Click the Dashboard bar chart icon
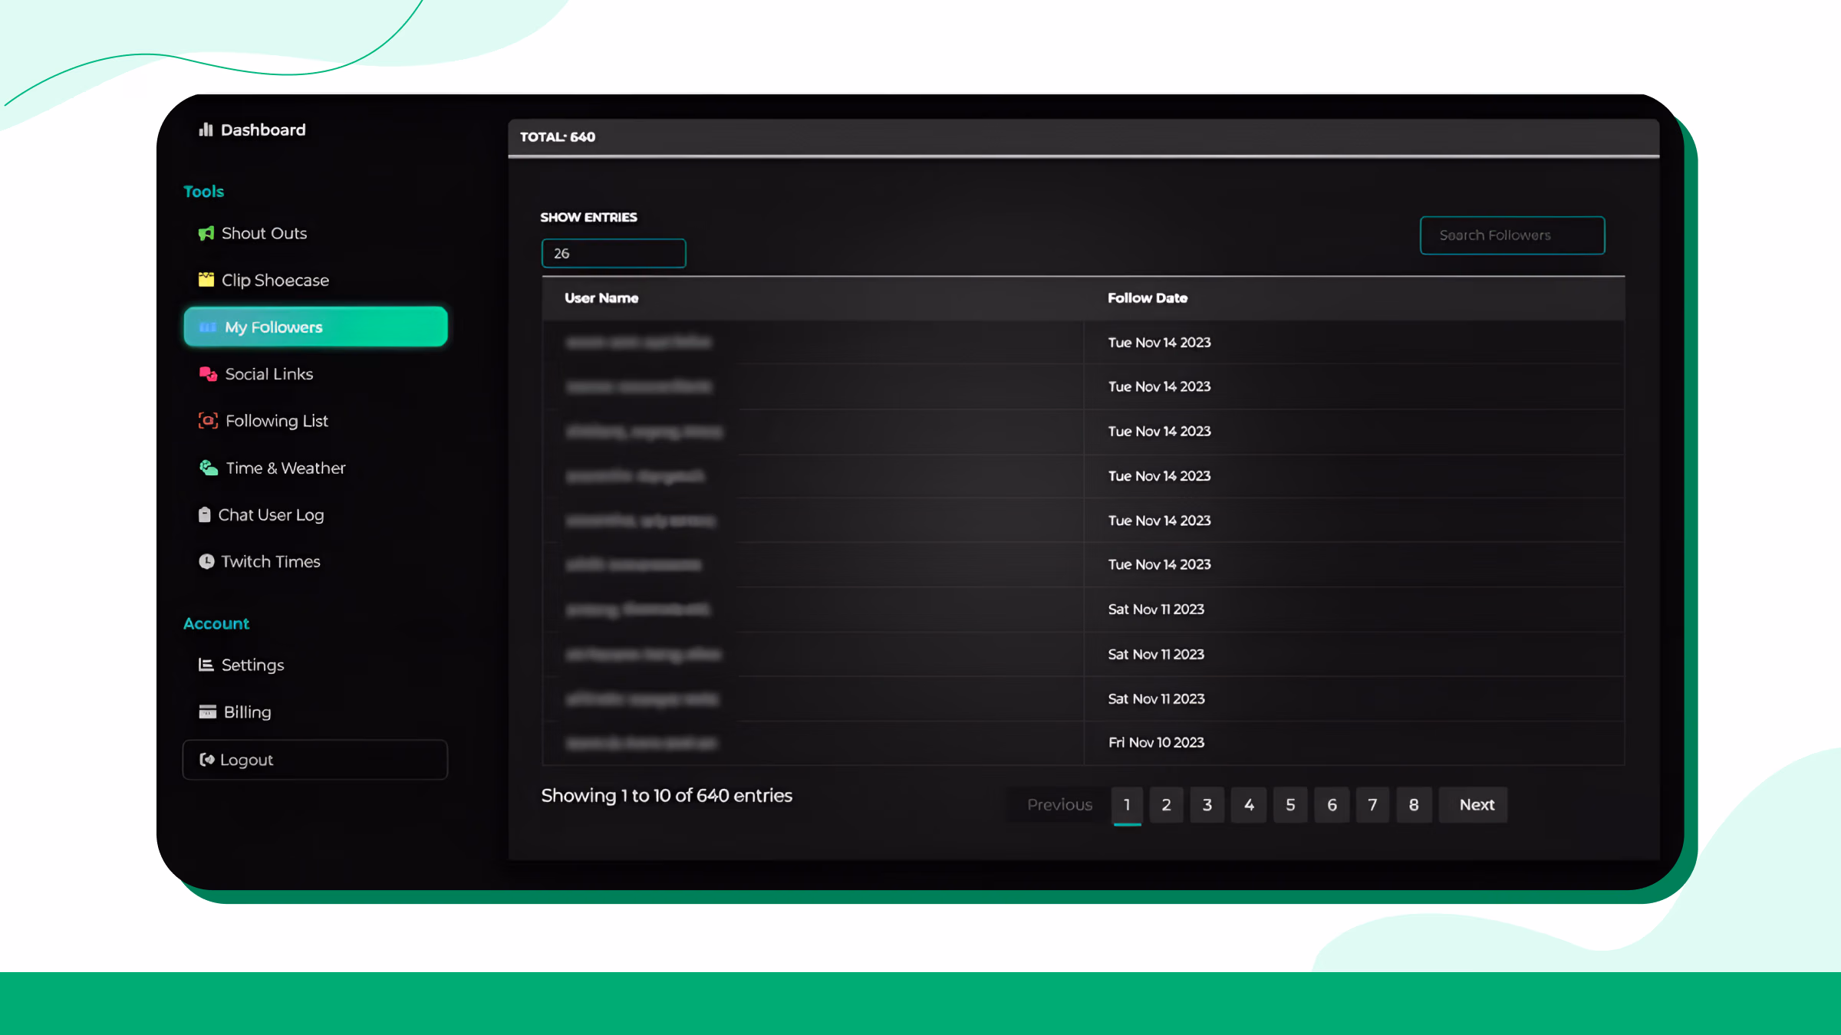1841x1035 pixels. (206, 130)
